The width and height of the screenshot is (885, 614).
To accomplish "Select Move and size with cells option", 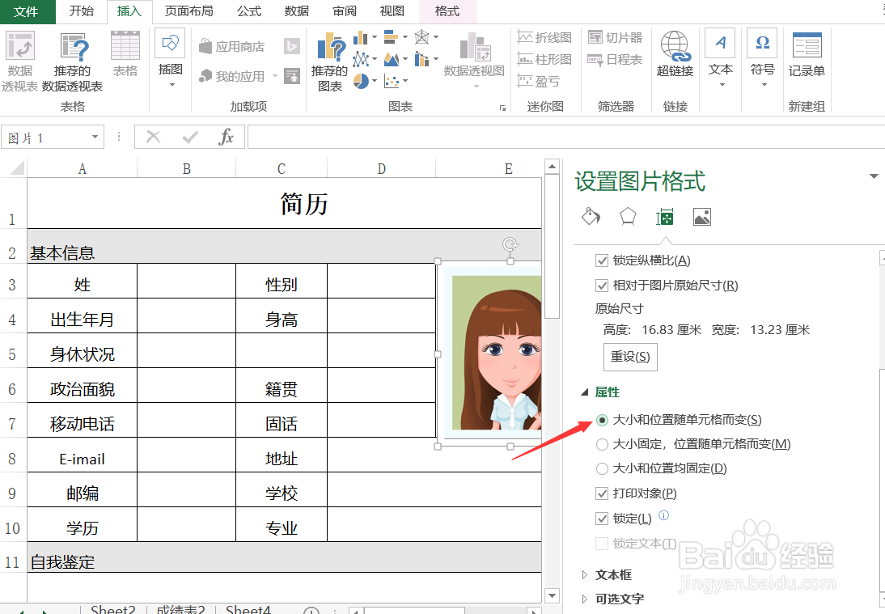I will point(602,420).
